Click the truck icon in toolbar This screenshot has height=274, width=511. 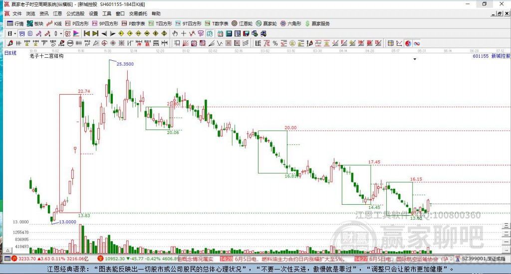pos(263,33)
